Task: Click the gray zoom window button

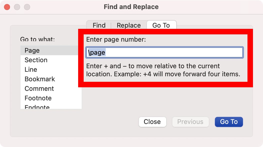Action: pyautogui.click(x=27, y=7)
